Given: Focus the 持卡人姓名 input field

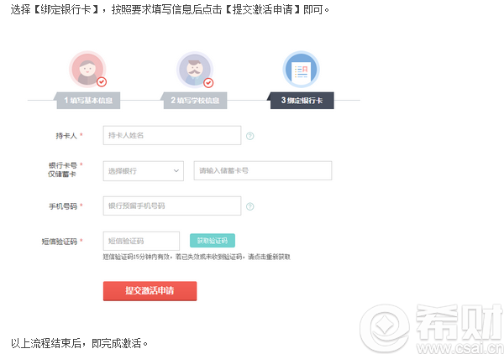Looking at the screenshot, I should pyautogui.click(x=171, y=135).
